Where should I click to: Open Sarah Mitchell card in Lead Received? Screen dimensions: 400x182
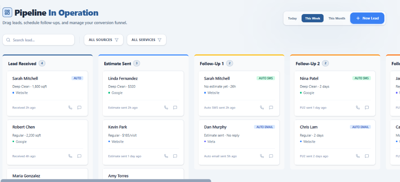[47, 94]
